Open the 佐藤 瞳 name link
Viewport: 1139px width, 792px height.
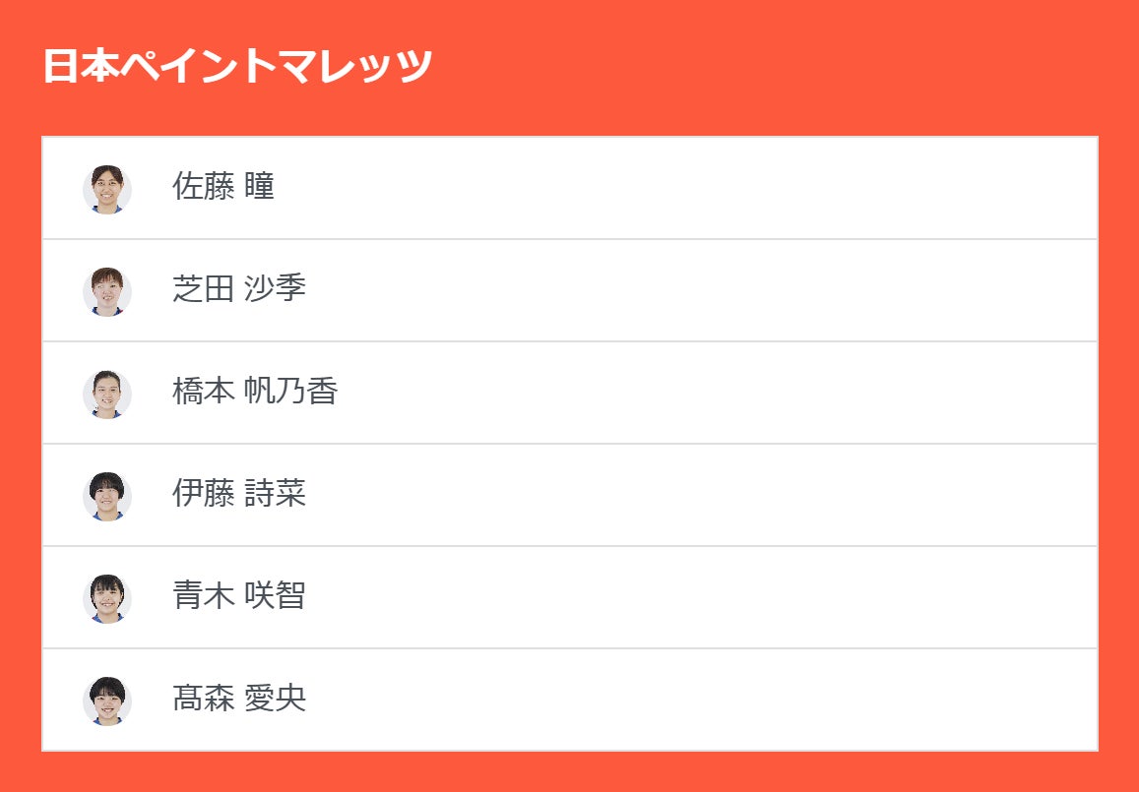point(223,187)
